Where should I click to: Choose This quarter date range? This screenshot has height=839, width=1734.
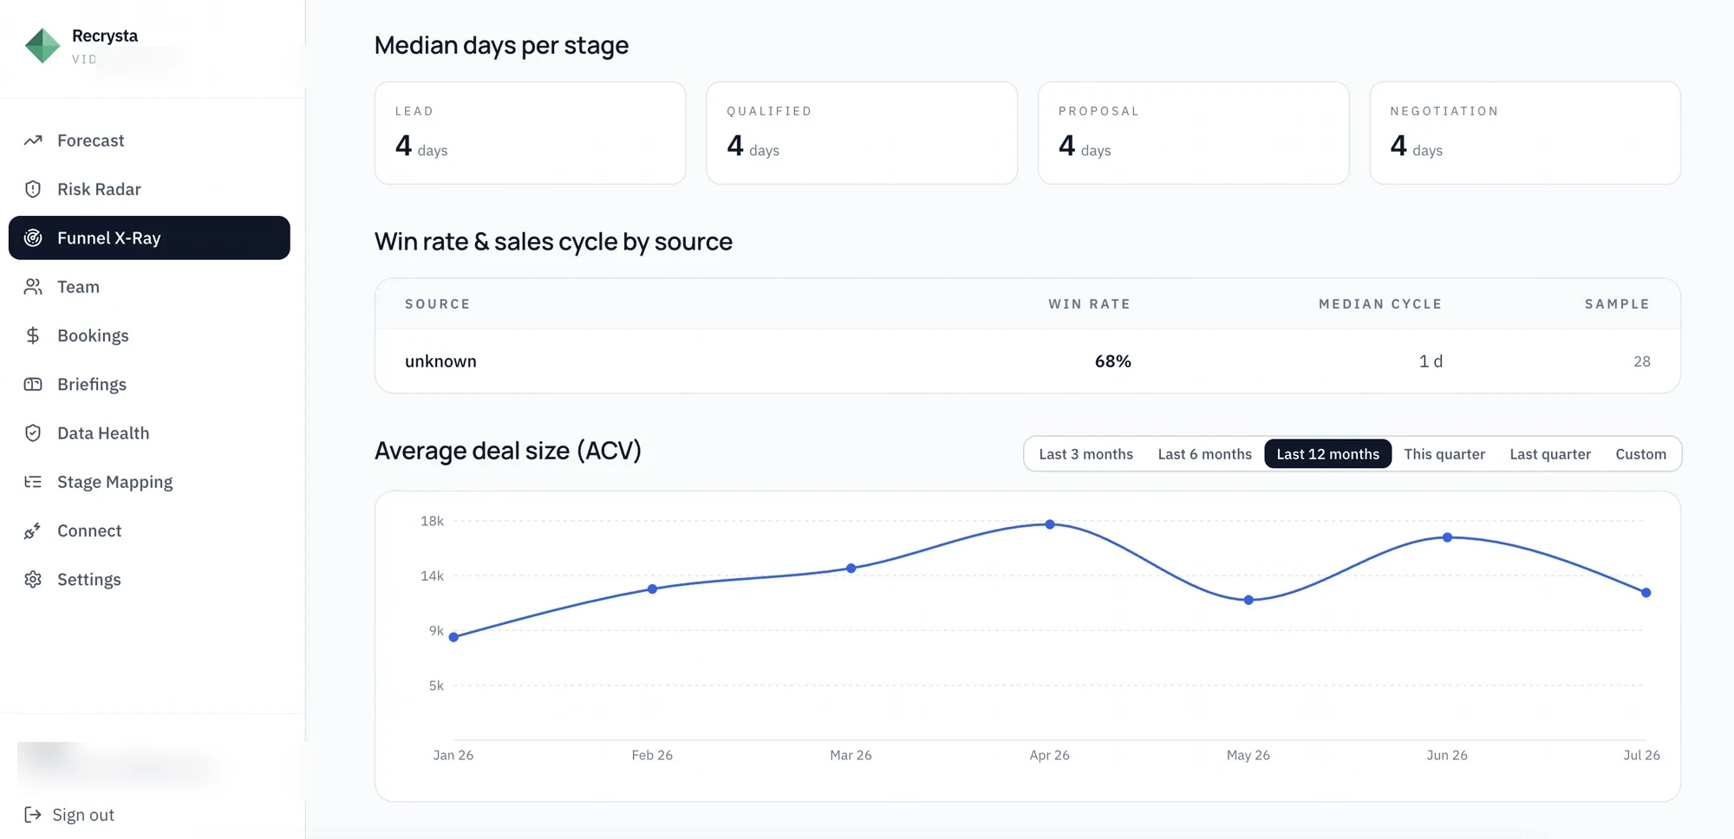tap(1444, 454)
